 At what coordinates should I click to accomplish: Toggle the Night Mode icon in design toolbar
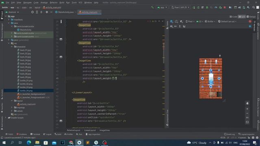tap(181, 21)
